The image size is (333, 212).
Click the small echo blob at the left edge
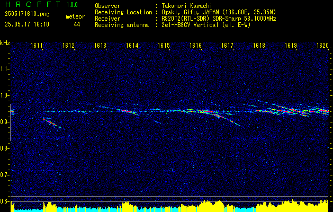[x=12, y=111]
